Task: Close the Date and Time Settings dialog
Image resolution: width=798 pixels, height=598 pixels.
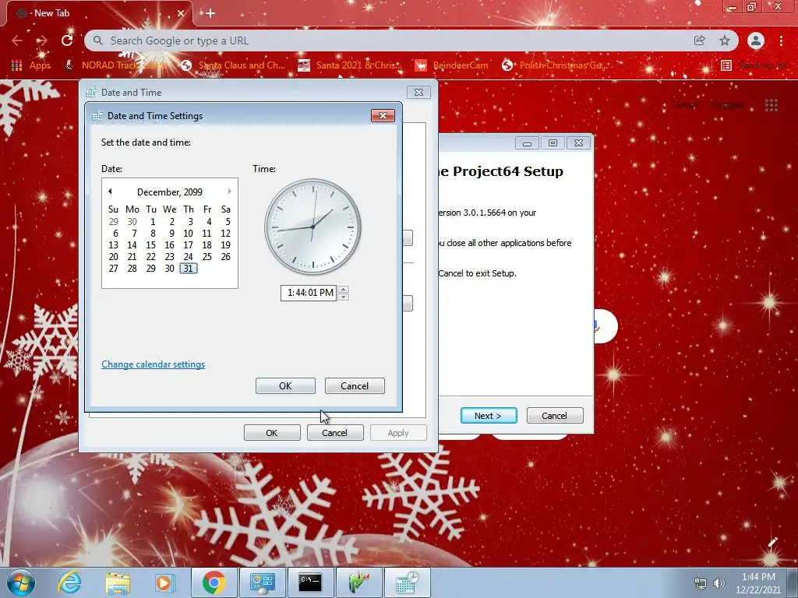Action: click(383, 116)
